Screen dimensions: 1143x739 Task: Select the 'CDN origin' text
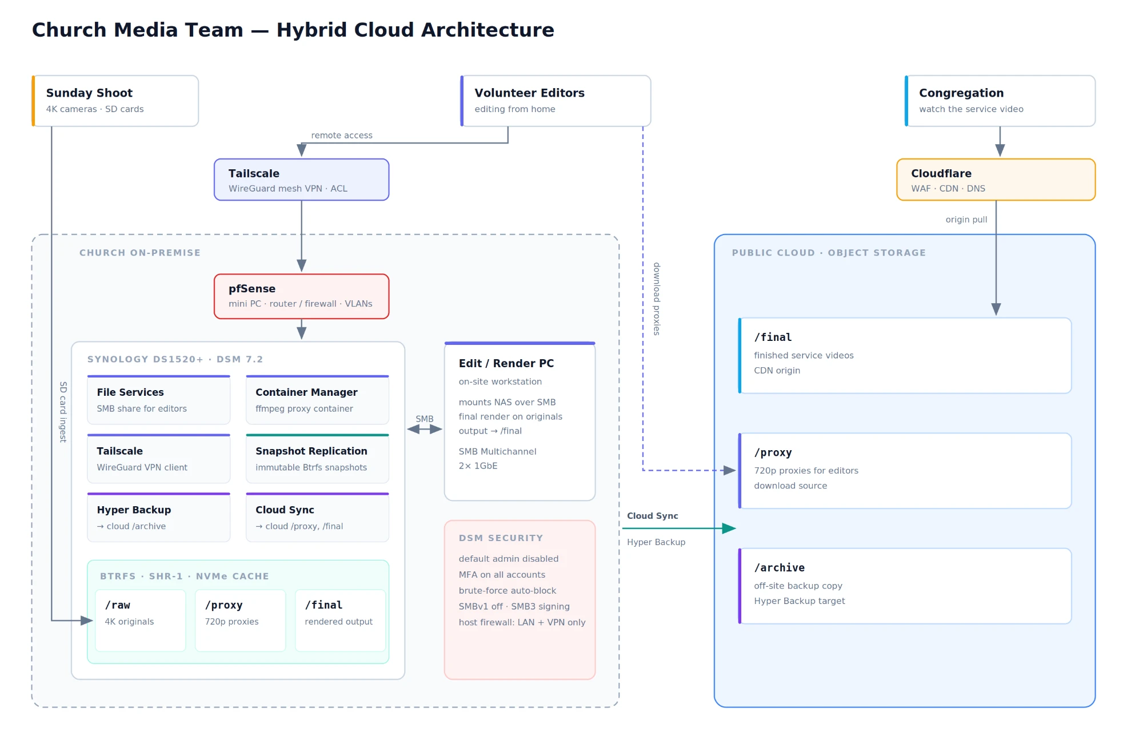(777, 371)
